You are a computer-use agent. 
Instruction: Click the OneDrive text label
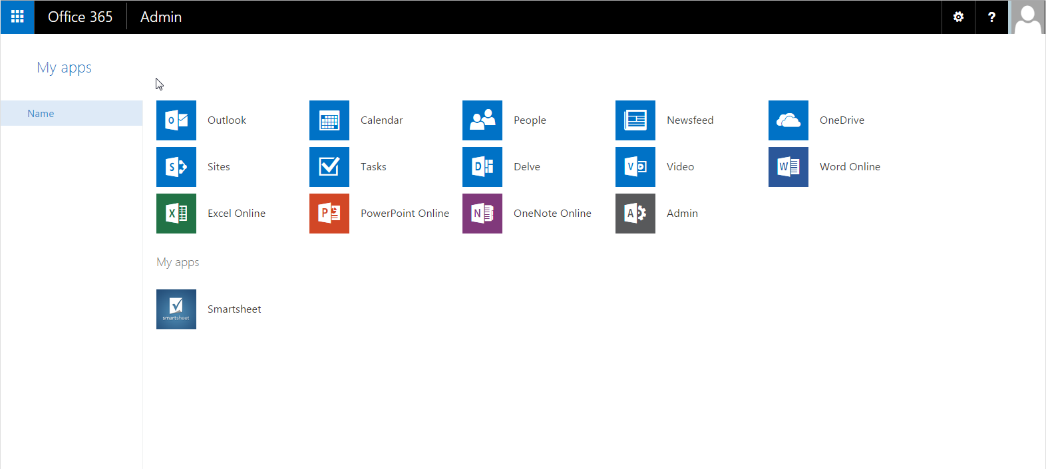point(842,120)
